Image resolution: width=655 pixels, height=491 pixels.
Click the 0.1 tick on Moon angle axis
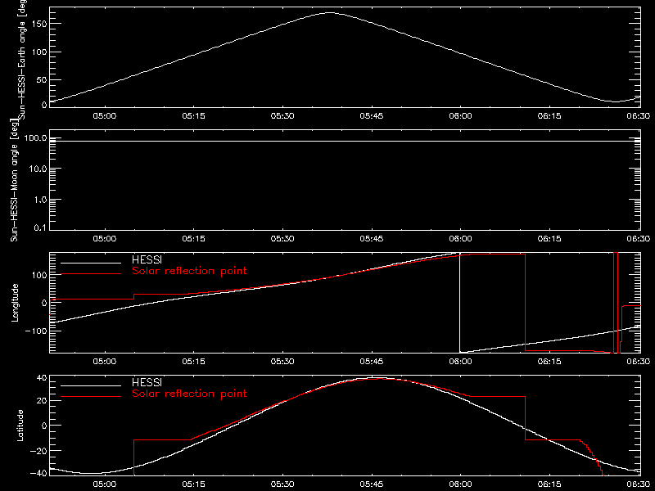[x=40, y=227]
